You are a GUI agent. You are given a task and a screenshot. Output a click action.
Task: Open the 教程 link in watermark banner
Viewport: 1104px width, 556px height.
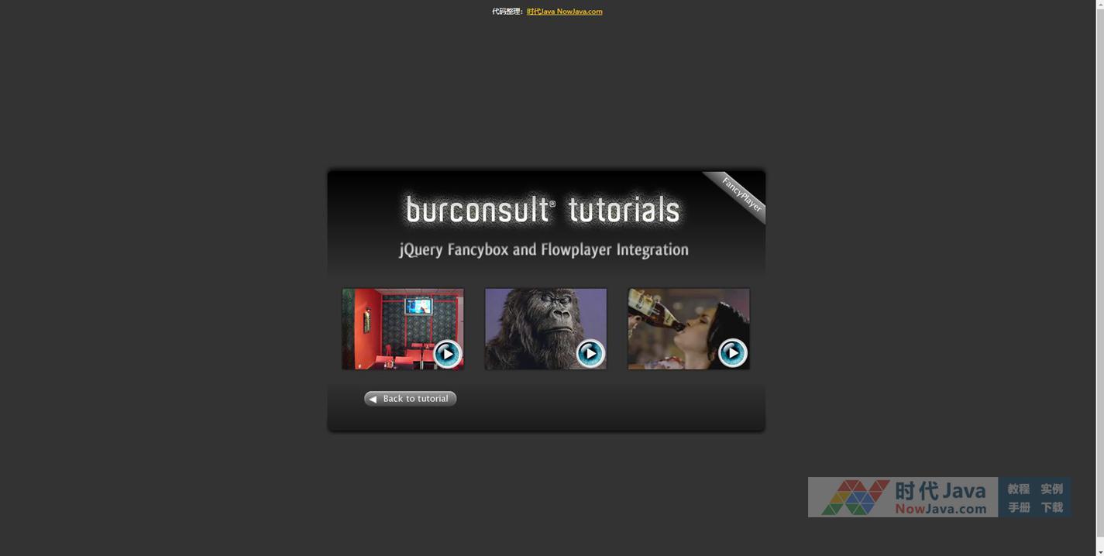click(x=1018, y=489)
